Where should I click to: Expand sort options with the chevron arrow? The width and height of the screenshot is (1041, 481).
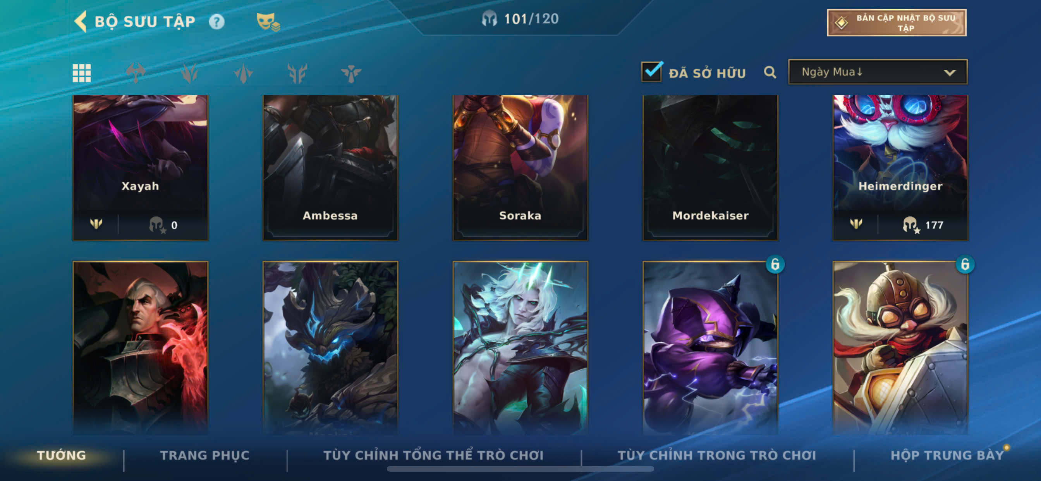(949, 73)
